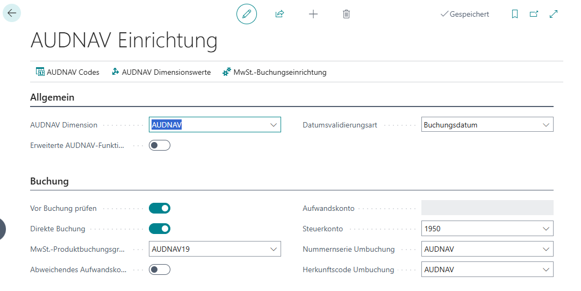Go back with the arrow button

click(12, 13)
